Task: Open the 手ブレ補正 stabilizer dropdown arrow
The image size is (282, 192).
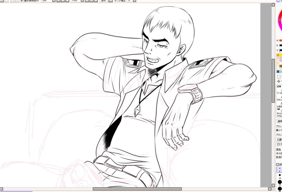Action: [134, 1]
